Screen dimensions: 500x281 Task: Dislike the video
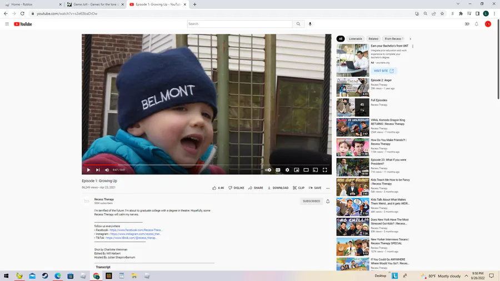click(236, 188)
